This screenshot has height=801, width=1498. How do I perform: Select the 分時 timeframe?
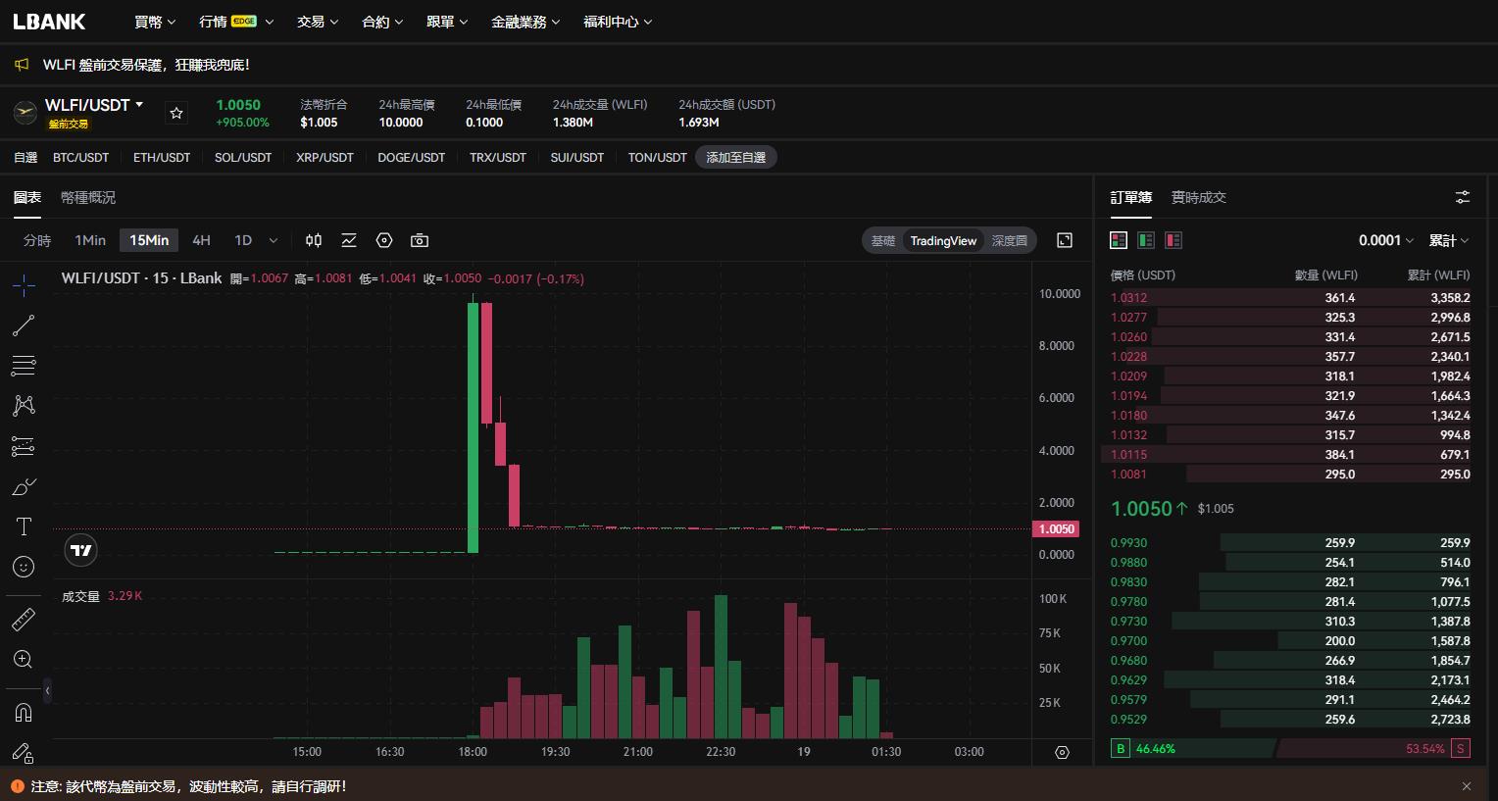(37, 240)
